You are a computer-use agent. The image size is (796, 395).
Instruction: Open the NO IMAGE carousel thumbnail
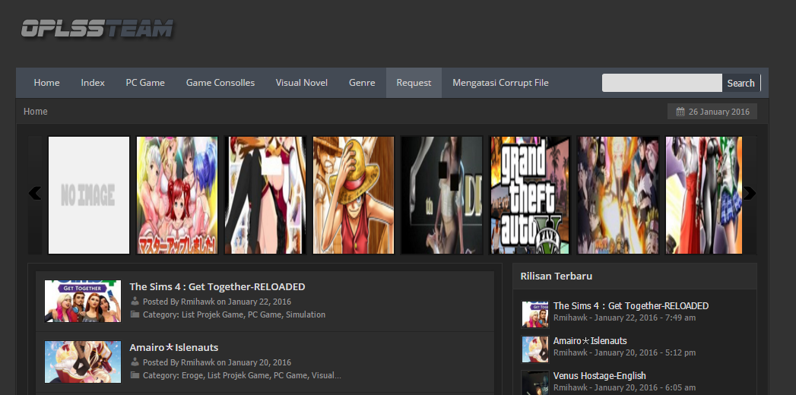tap(89, 195)
